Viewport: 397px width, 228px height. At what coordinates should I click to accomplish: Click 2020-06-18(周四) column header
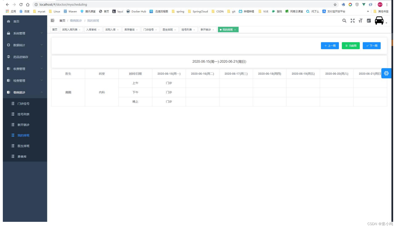[x=269, y=74]
